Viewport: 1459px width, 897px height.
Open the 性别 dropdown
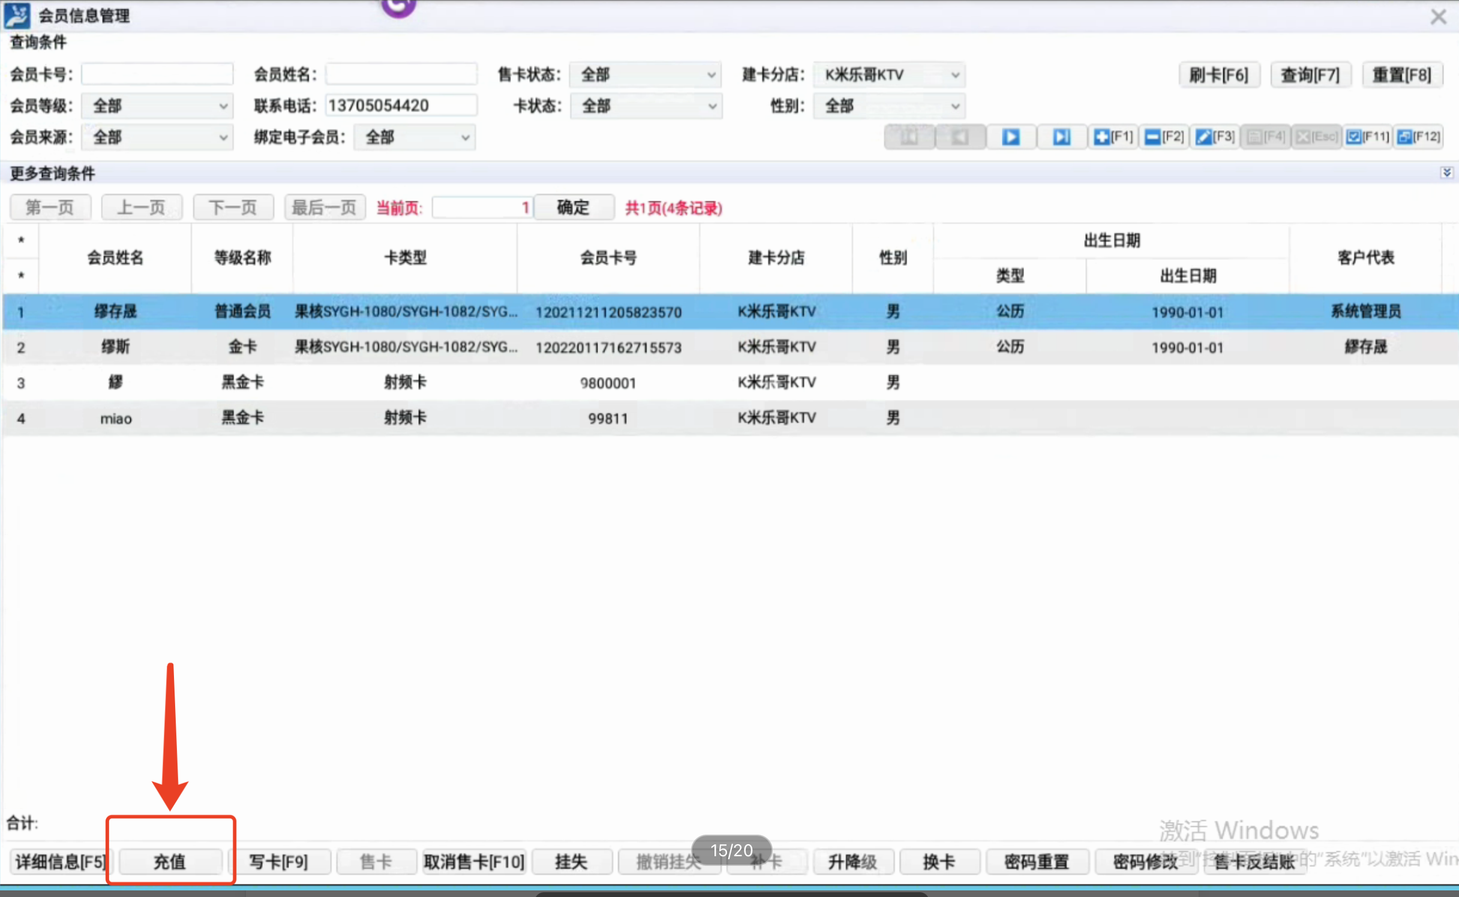click(x=889, y=106)
